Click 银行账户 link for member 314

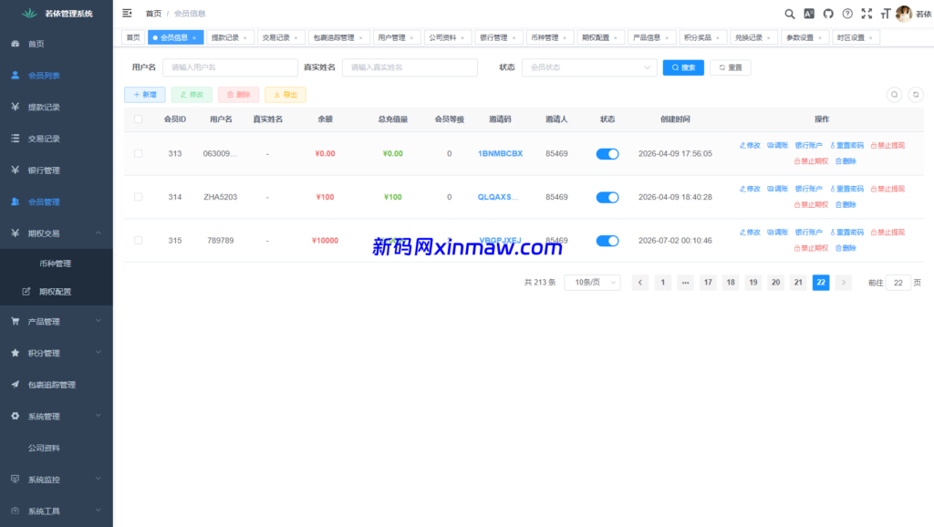pos(808,189)
